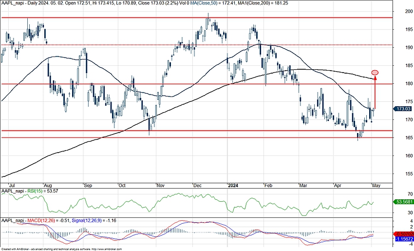Click the 53.5681 RSI value label
414x251 pixels.
pyautogui.click(x=403, y=202)
